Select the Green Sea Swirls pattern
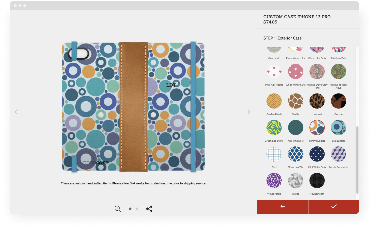Screen dimensions: 374x229 tap(274, 128)
